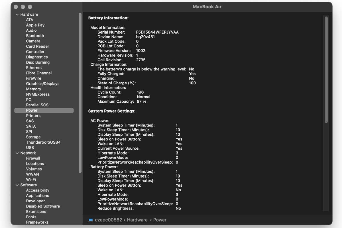The image size is (342, 228).
Task: Click czepc00582 in the path bar
Action: (x=109, y=220)
